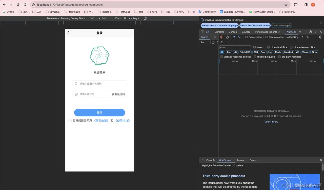Expand more DevTools tabs chevron
The image size is (324, 190).
(300, 32)
